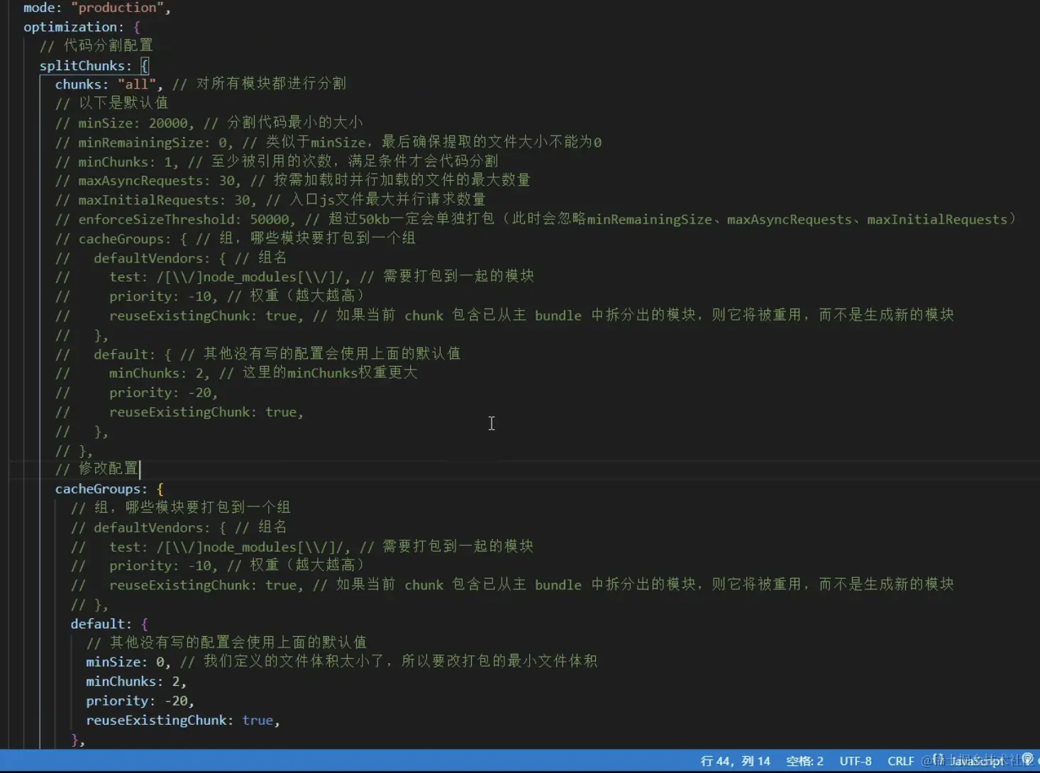The width and height of the screenshot is (1040, 773).
Task: Click the comment '入口js文件最大并行请求数量'
Action: pos(387,200)
